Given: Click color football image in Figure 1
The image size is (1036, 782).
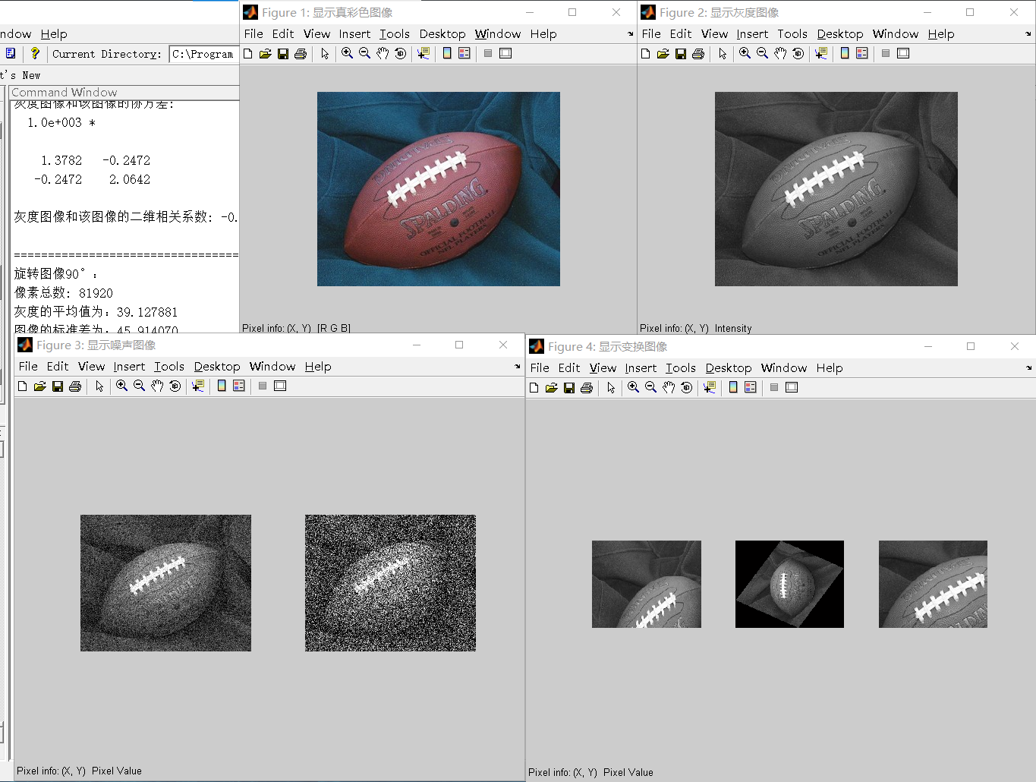Looking at the screenshot, I should [x=439, y=189].
